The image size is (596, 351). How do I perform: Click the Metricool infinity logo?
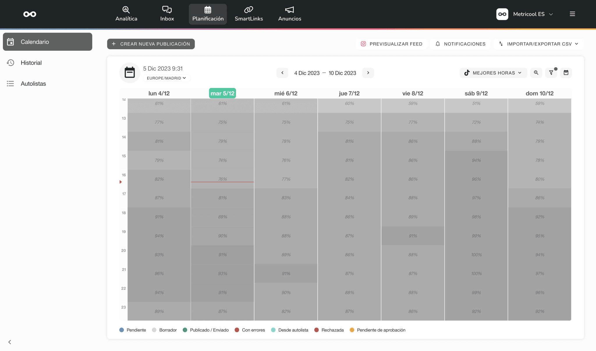click(x=30, y=14)
